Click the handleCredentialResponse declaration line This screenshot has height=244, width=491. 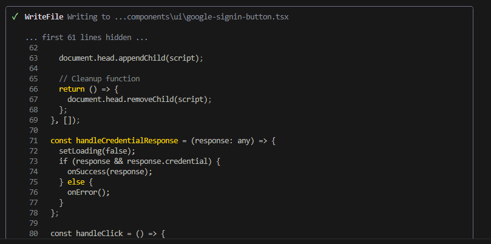(x=163, y=141)
